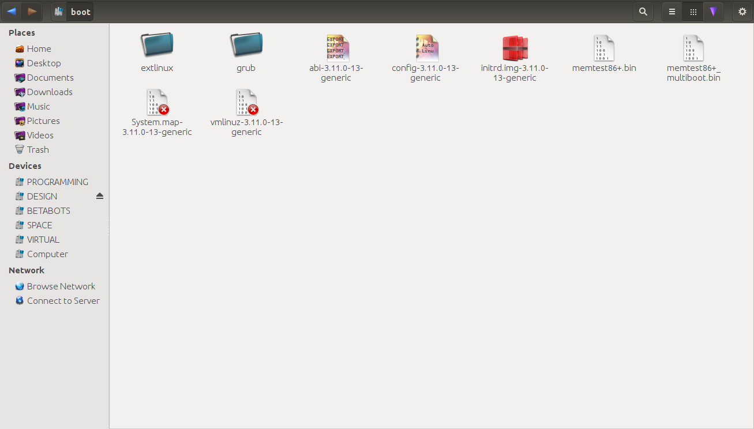Select the System.map-3.11.0-13-generic file
The height and width of the screenshot is (429, 754).
157,103
